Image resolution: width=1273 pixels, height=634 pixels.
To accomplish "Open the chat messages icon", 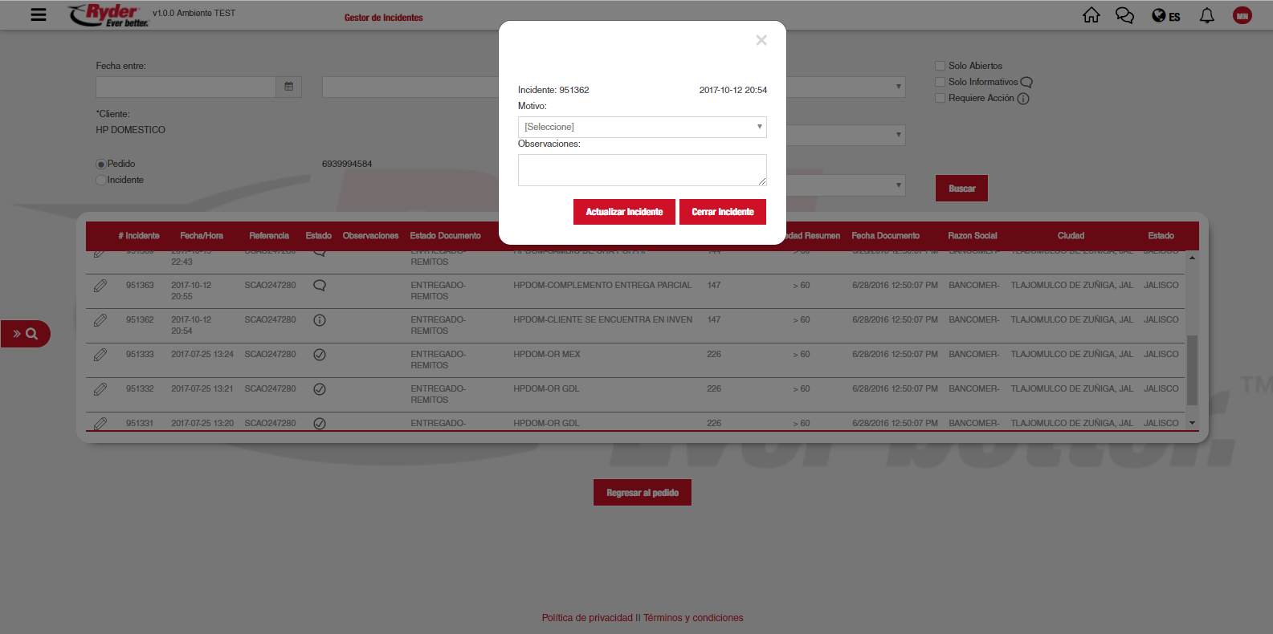I will [x=1124, y=15].
